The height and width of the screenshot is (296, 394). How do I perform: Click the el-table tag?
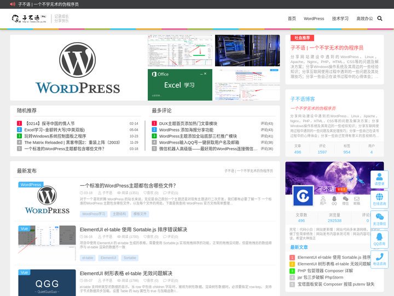pyautogui.click(x=88, y=258)
